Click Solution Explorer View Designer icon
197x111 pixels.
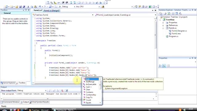tap(177, 14)
